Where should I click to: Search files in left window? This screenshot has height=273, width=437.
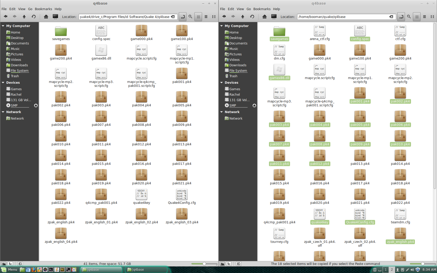190,17
